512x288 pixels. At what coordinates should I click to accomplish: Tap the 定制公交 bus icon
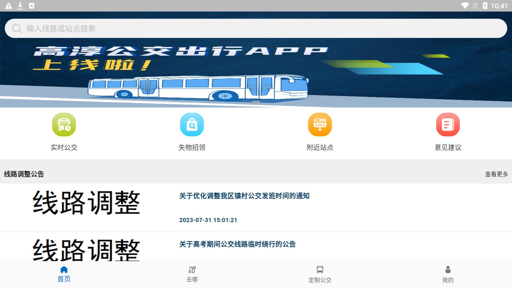click(x=320, y=269)
